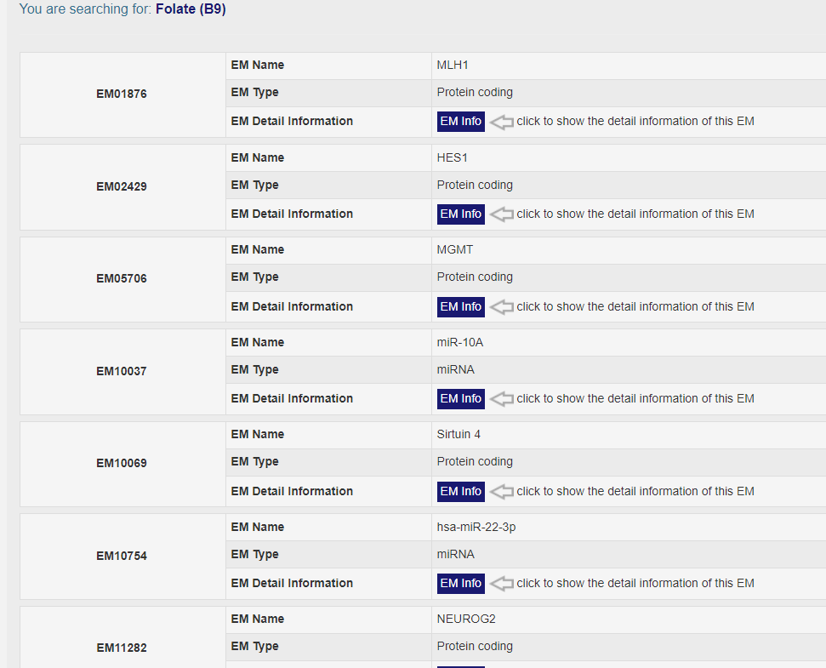Click the arrow icon for hsa-miR-22-3p

(x=502, y=584)
